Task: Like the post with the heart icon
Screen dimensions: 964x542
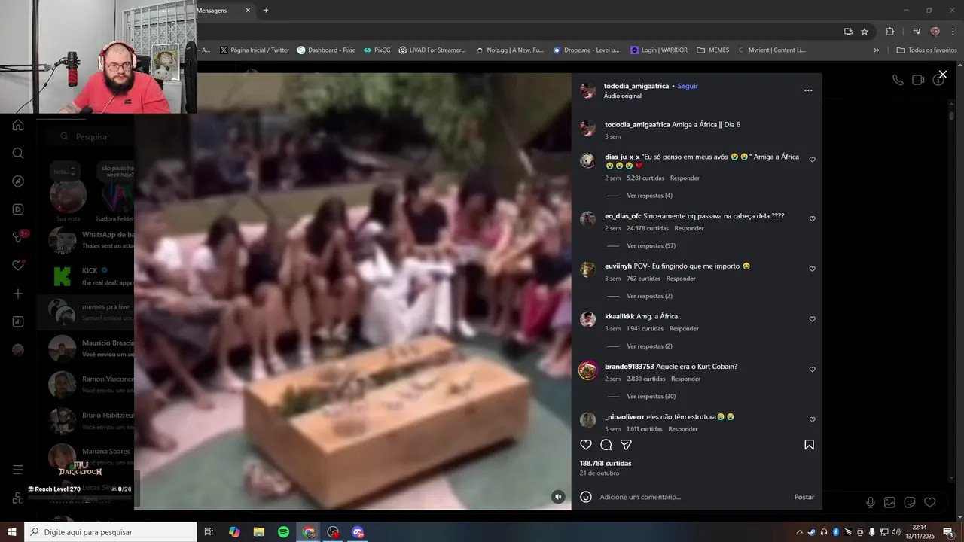Action: pyautogui.click(x=586, y=445)
